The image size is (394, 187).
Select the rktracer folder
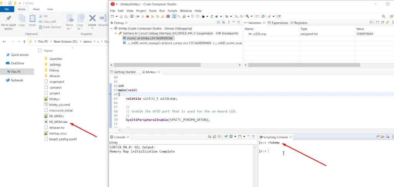tap(52, 76)
